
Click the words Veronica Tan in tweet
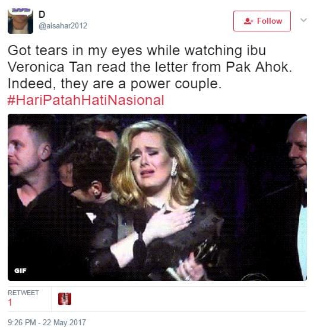coord(50,67)
